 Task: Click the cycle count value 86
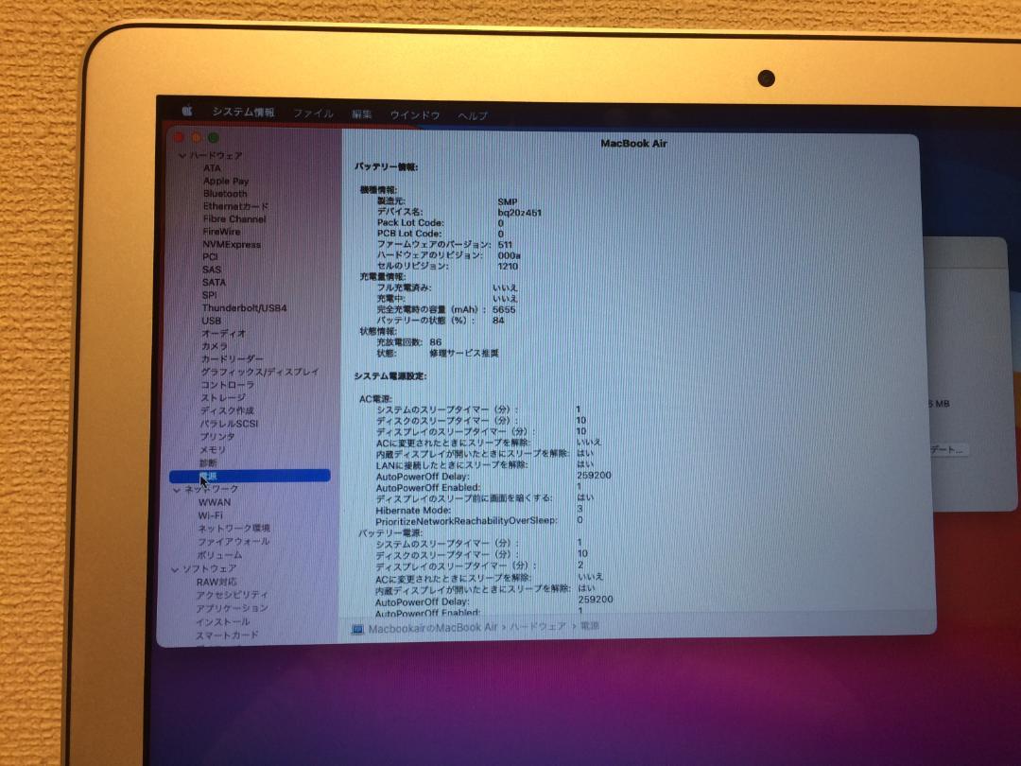[436, 342]
